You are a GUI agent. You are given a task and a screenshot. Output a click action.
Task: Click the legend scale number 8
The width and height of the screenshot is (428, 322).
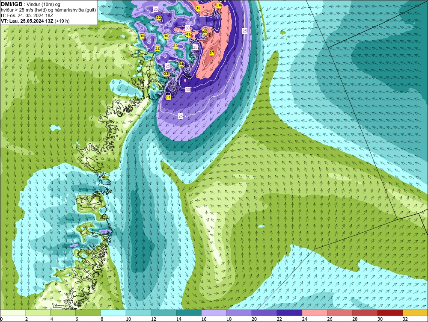click(x=102, y=319)
